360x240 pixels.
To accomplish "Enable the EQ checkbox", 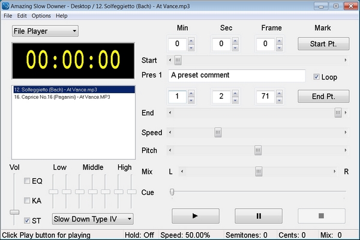I will click(27, 181).
